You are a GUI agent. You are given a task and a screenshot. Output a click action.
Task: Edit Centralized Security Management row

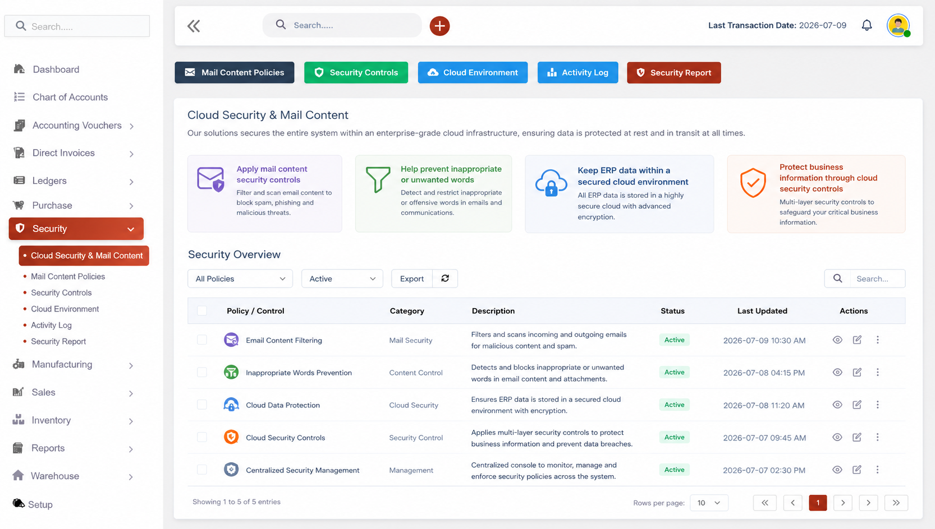click(x=857, y=470)
